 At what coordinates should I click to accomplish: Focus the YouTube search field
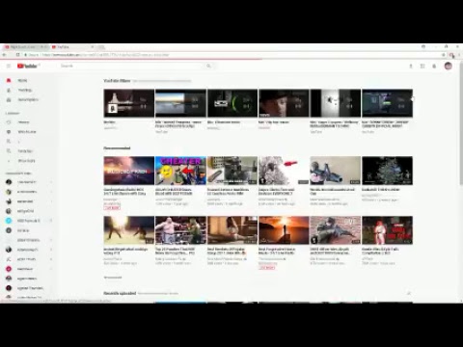click(131, 66)
